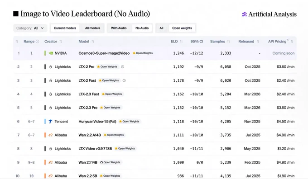
Task: Click the Lightricks icon in LTX-2.3 Fast row
Action: click(51, 94)
